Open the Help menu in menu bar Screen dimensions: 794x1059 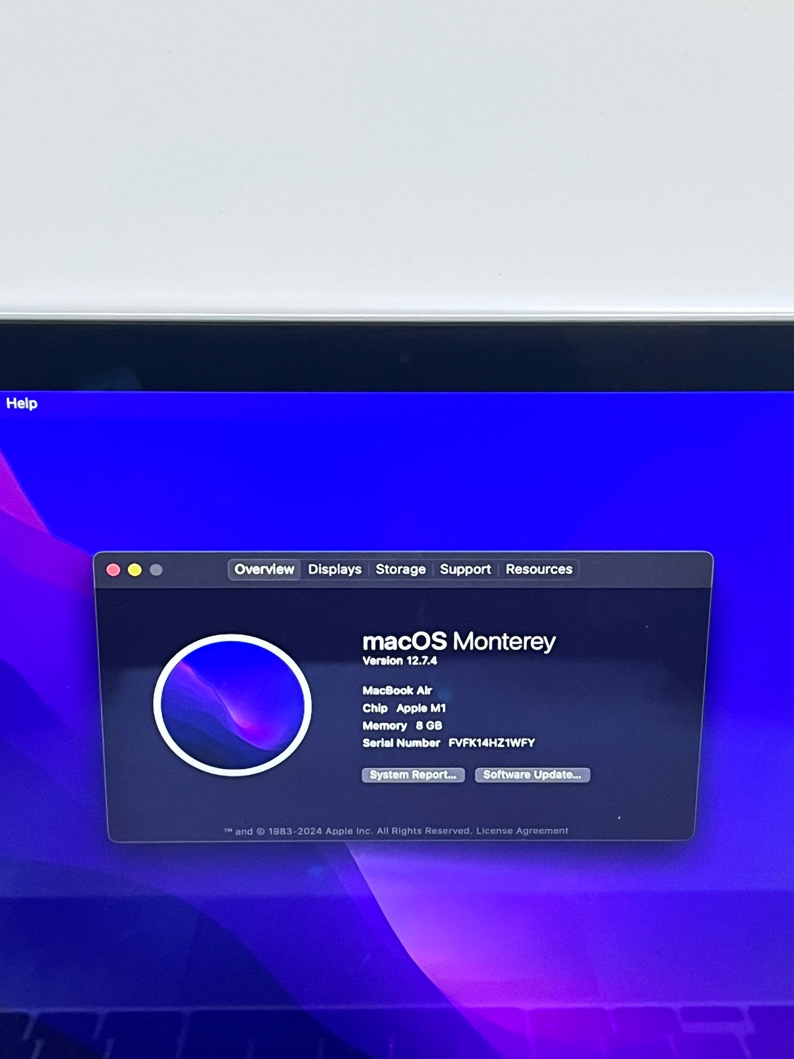pos(21,403)
